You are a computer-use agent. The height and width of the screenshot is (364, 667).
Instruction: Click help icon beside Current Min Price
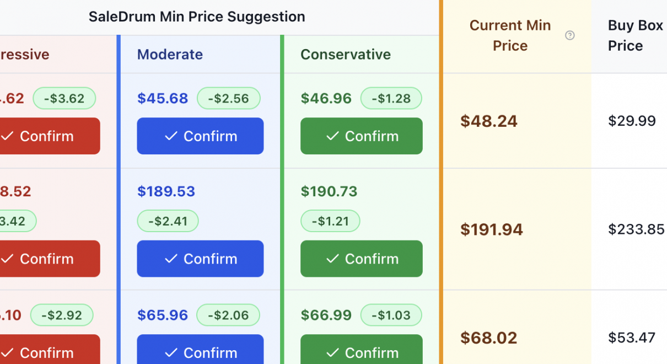[x=570, y=36]
